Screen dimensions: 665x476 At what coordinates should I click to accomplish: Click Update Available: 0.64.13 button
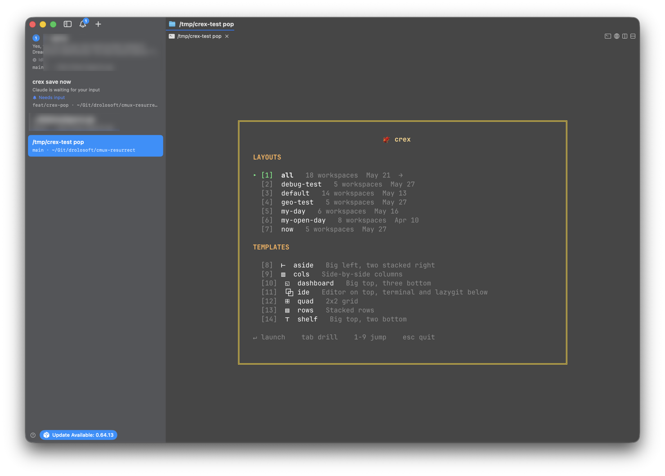(x=78, y=435)
